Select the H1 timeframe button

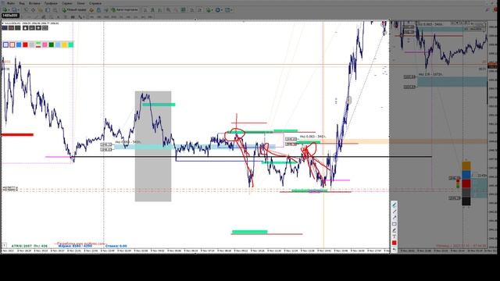[121, 17]
